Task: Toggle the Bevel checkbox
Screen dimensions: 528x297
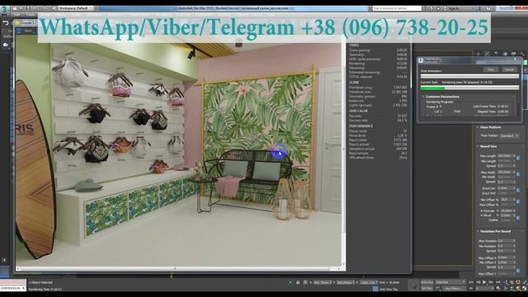Action: pyautogui.click(x=482, y=215)
